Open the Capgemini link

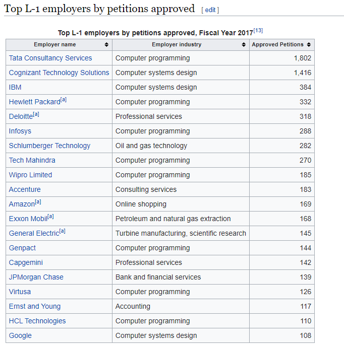(26, 262)
